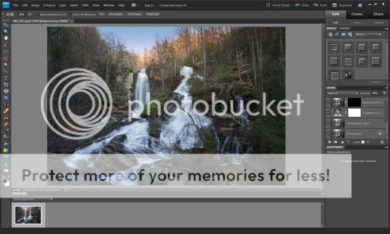Select the Eraser tool
390x234 pixels.
point(6,124)
